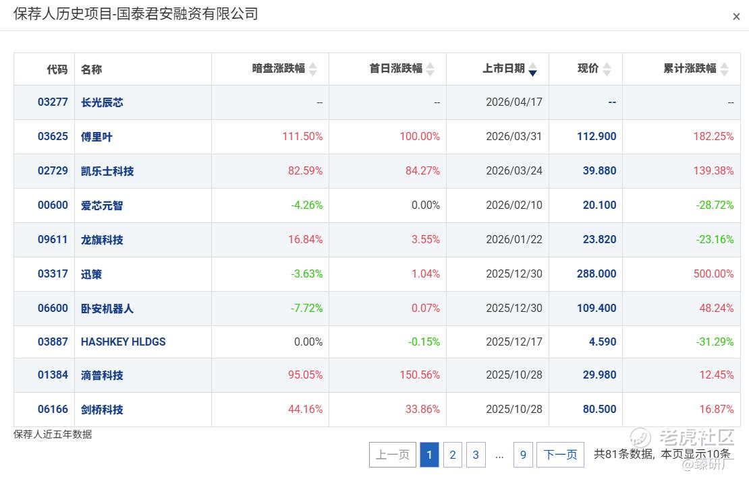Select current price 112.900
The image size is (749, 481).
[x=597, y=136]
